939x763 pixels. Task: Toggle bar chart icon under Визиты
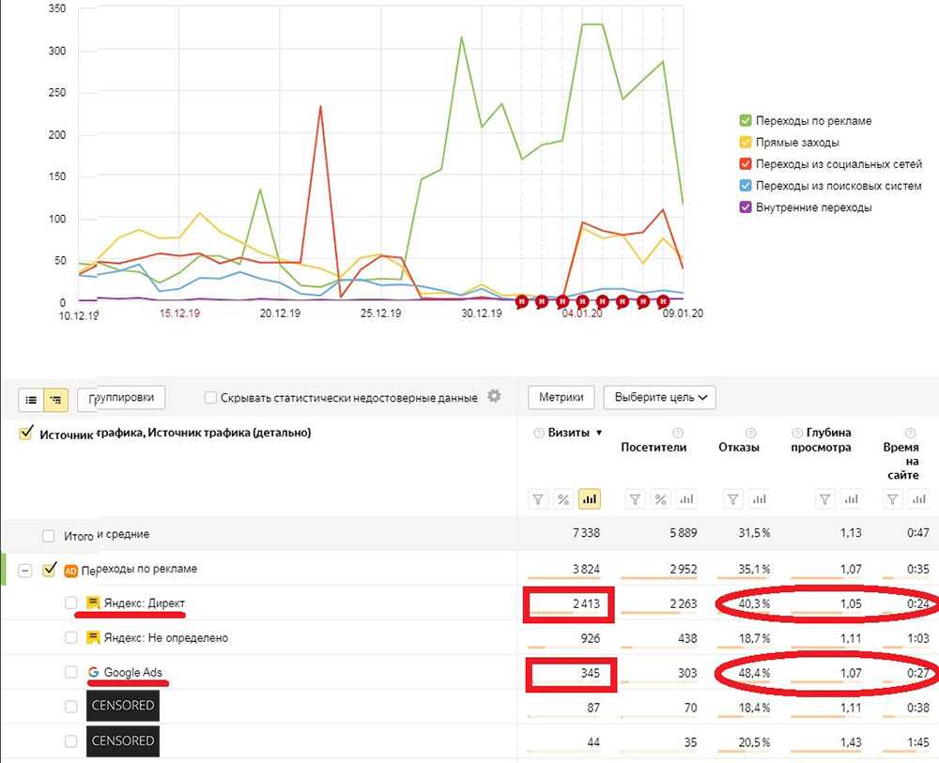(590, 499)
